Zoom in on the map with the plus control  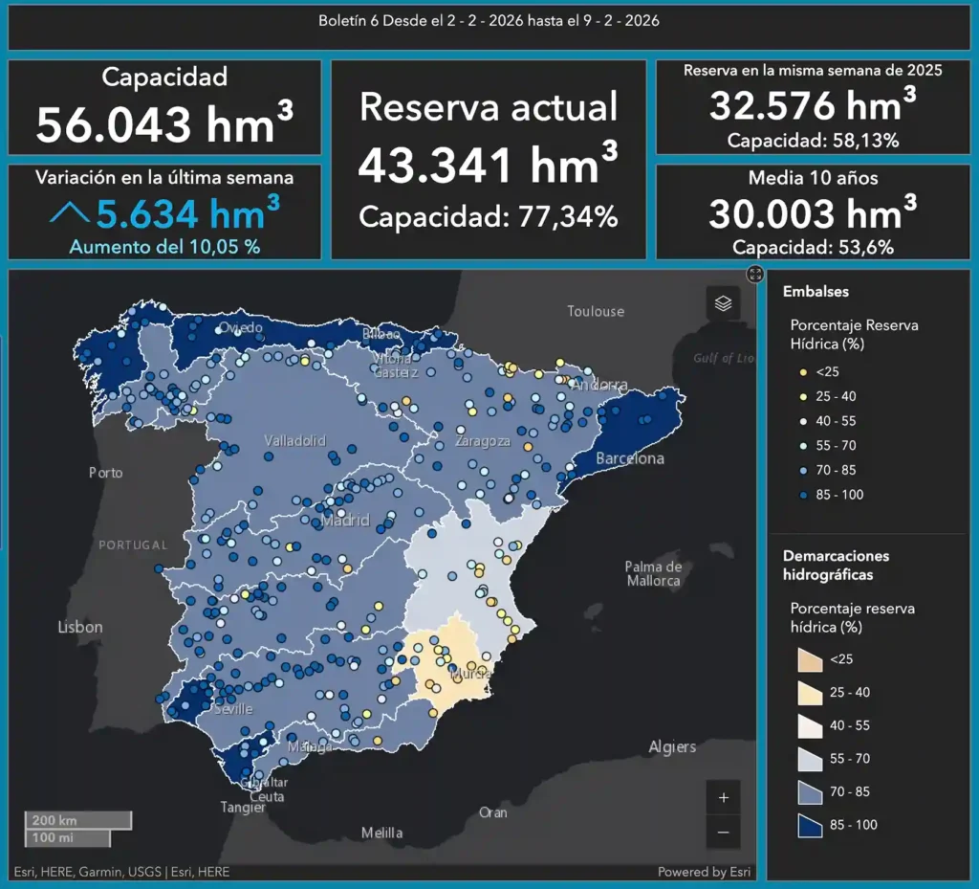724,796
